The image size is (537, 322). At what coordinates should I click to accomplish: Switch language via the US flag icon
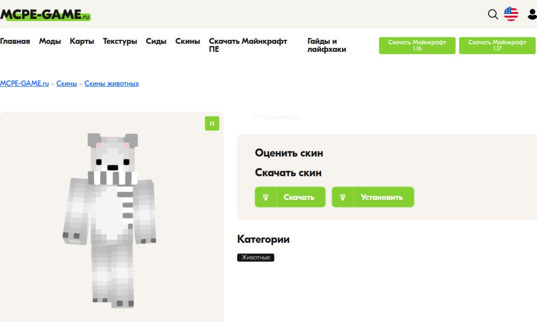click(511, 14)
